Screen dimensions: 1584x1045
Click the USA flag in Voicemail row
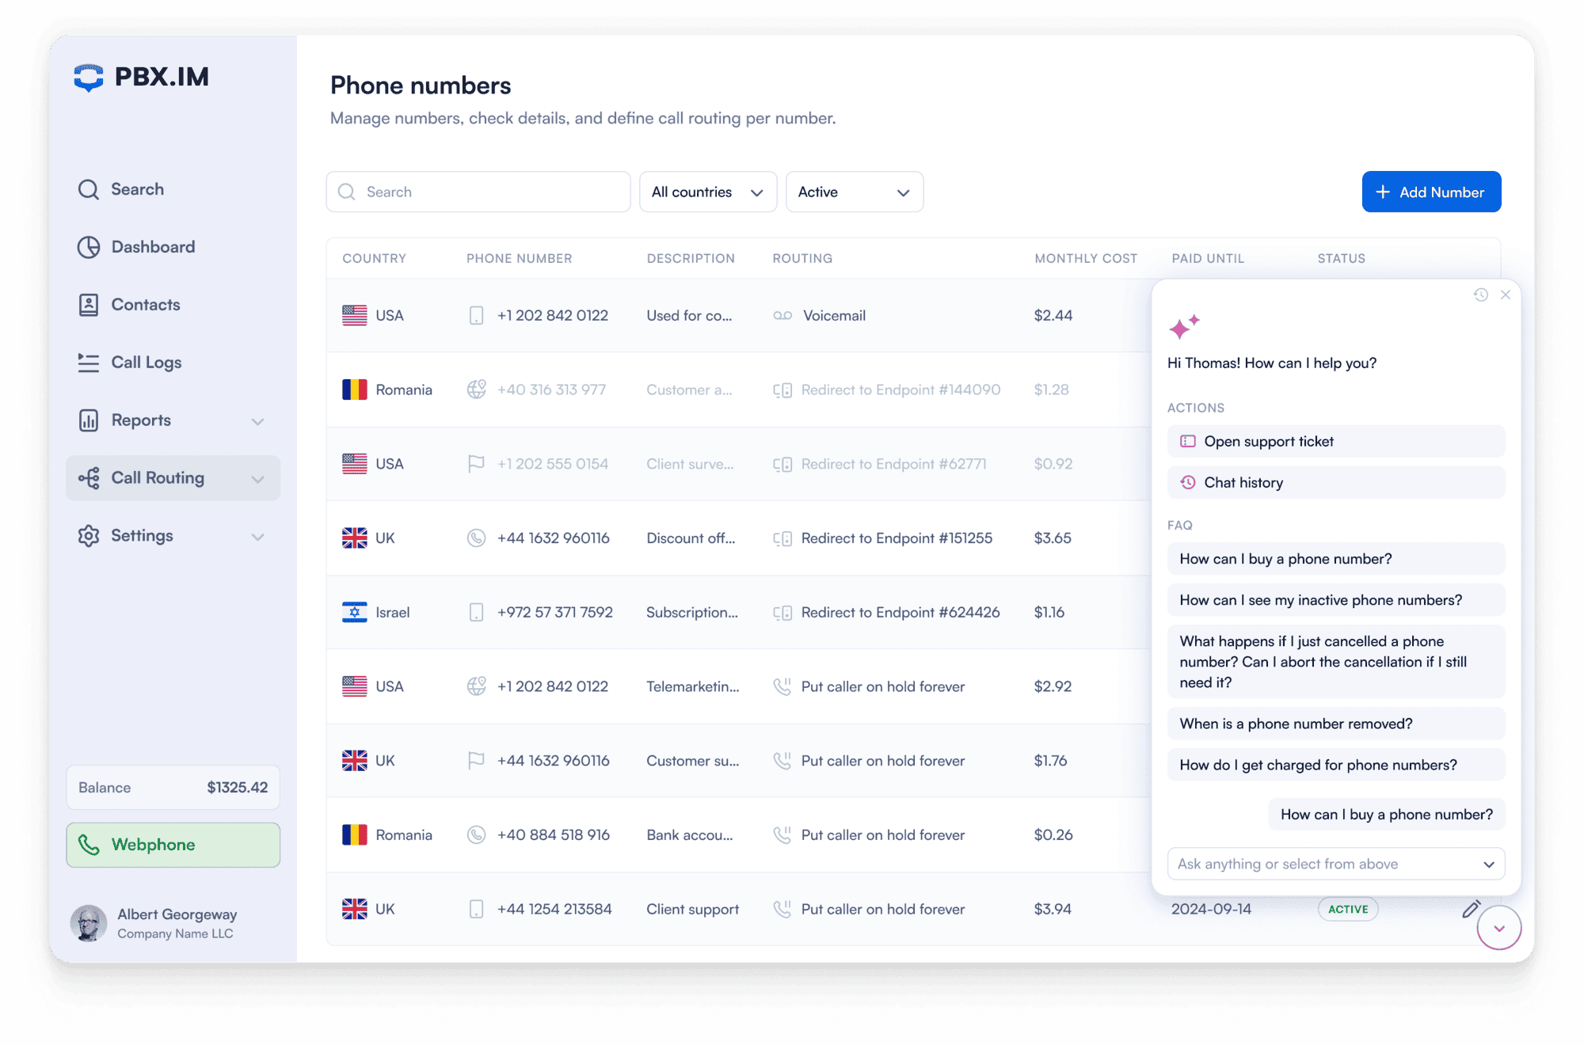354,316
